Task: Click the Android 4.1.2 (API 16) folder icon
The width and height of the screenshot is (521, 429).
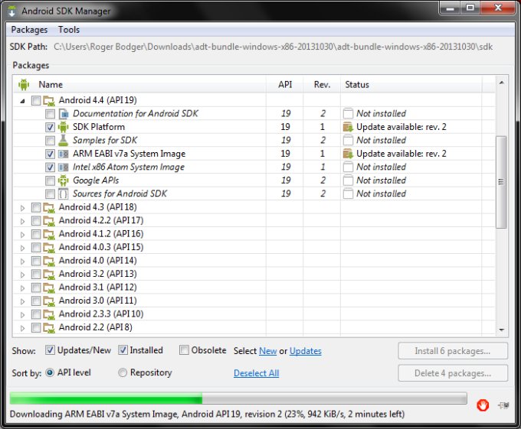Action: point(49,234)
